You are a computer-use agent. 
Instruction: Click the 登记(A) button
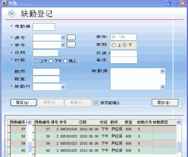coord(23,102)
